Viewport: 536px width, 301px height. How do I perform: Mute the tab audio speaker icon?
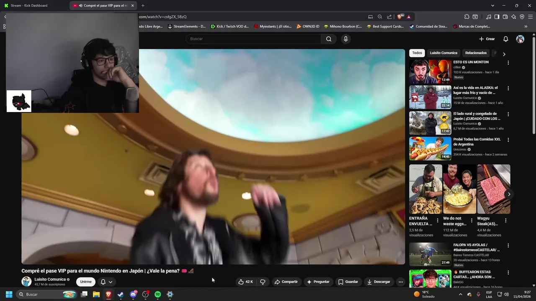[x=80, y=5]
